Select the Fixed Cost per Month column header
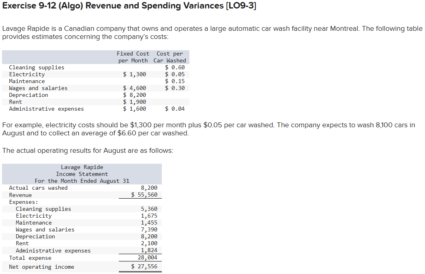This screenshot has height=274, width=425. 133,57
